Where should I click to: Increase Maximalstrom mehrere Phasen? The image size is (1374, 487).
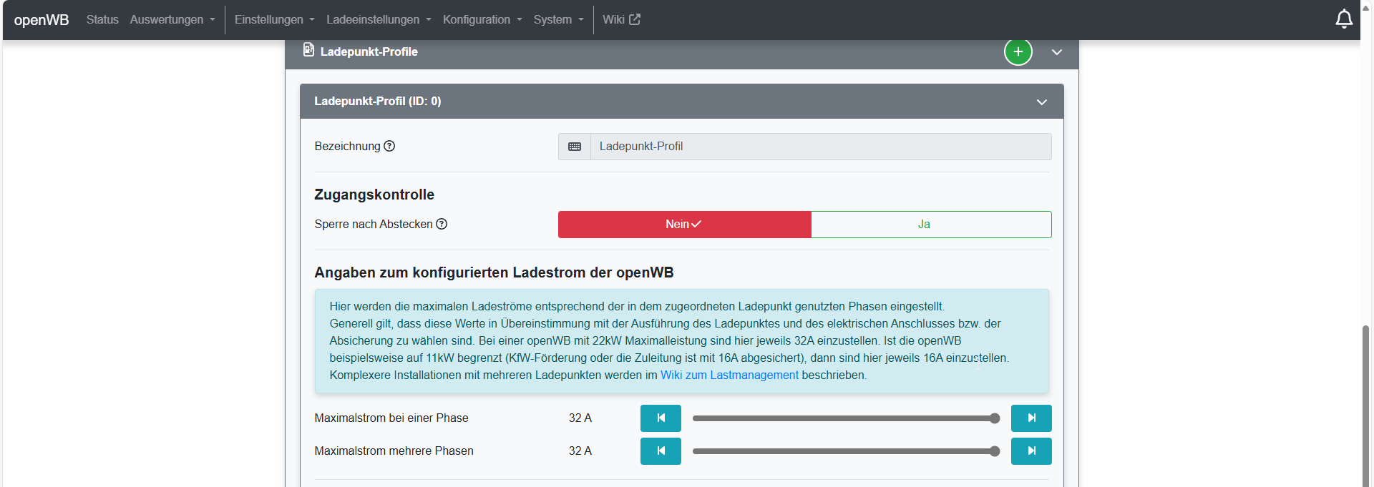[1031, 451]
